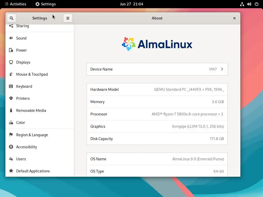Image resolution: width=263 pixels, height=197 pixels.
Task: Click the Default Applications star icon
Action: [11, 171]
